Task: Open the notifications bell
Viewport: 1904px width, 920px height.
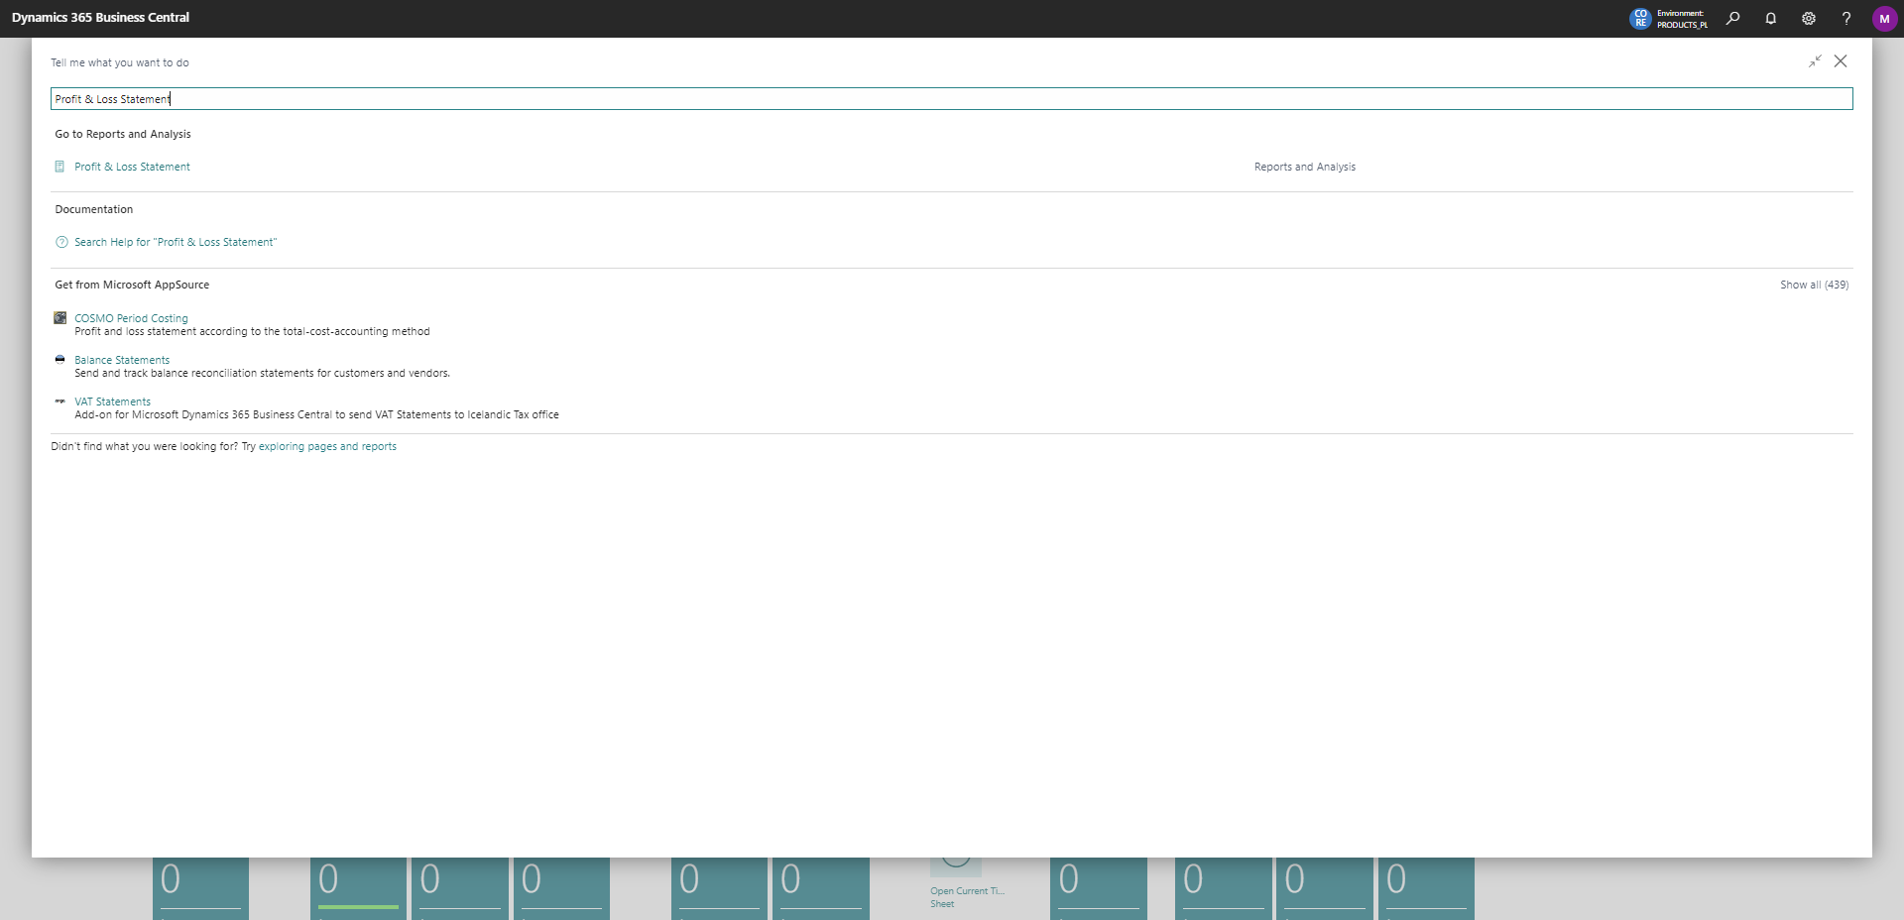Action: pyautogui.click(x=1770, y=18)
